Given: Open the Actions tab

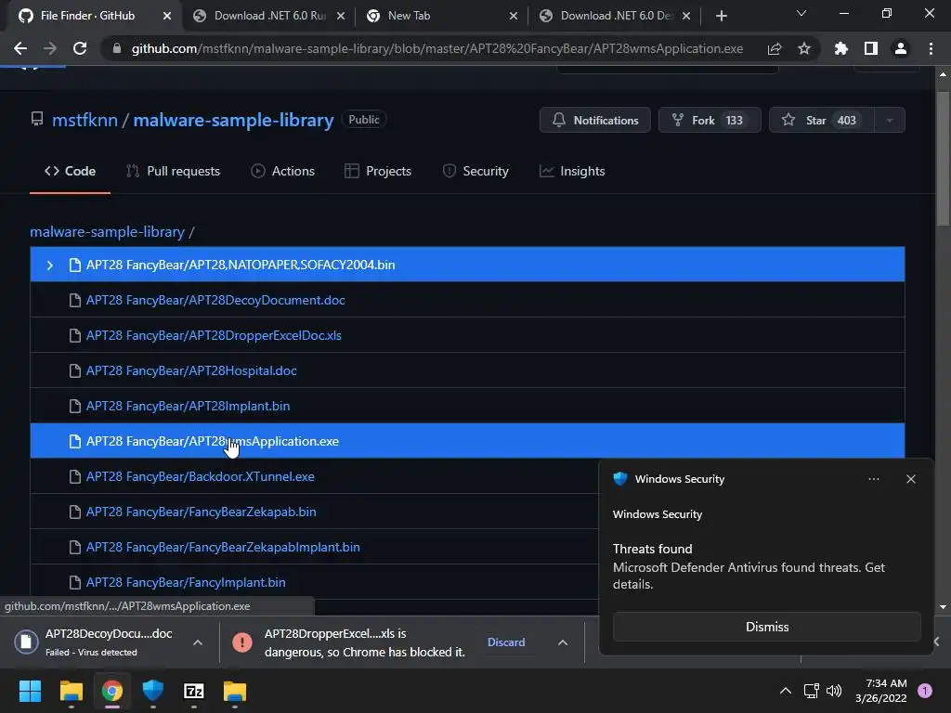Looking at the screenshot, I should point(282,171).
